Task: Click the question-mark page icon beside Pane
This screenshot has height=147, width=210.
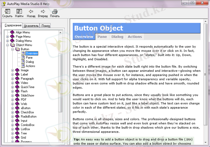Action: 23,58
